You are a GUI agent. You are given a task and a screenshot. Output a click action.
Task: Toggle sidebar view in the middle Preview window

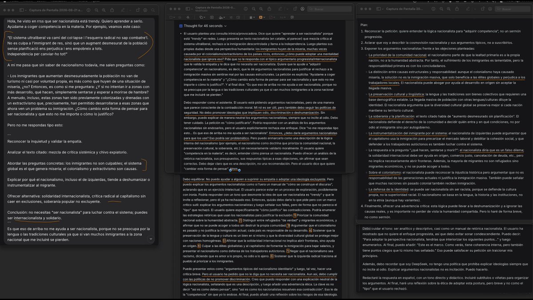[x=188, y=9]
